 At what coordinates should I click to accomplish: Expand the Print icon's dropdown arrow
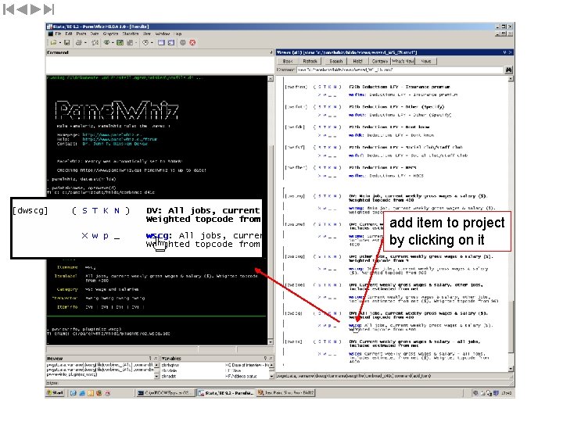pyautogui.click(x=85, y=43)
